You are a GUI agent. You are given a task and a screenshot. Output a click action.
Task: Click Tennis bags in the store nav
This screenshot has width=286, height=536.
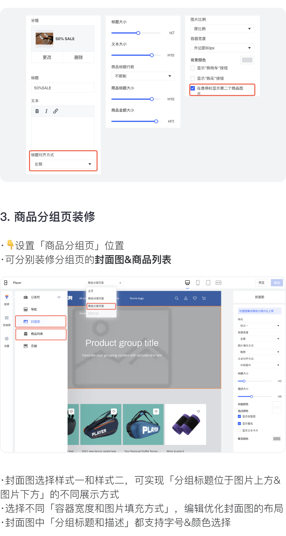136,298
